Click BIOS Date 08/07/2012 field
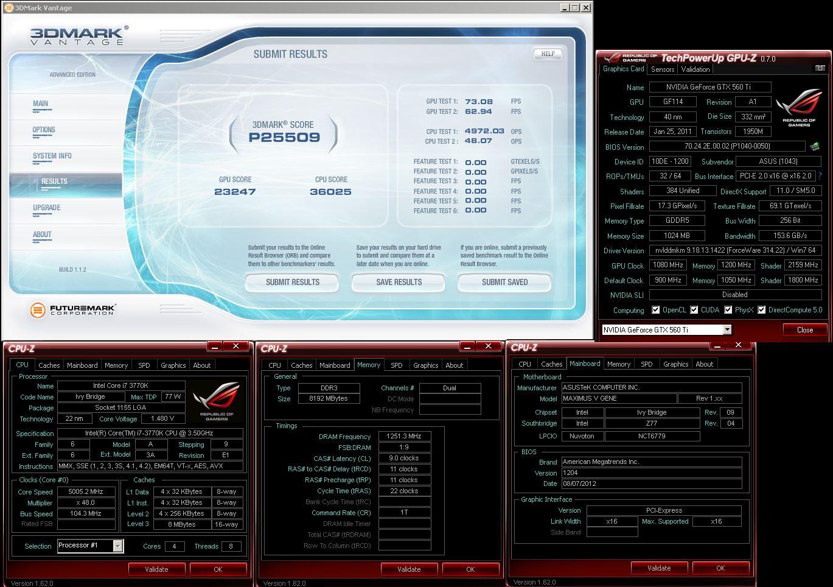This screenshot has width=833, height=587. point(651,483)
